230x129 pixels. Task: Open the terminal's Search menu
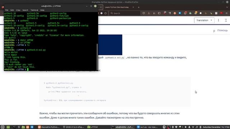click(x=25, y=10)
